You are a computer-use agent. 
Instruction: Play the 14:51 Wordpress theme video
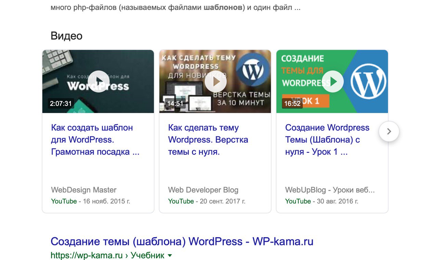(x=216, y=81)
